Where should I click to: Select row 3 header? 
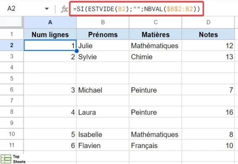point(12,56)
